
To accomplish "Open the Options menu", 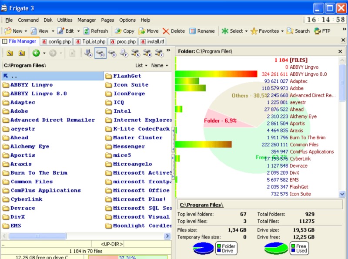I will pos(127,20).
